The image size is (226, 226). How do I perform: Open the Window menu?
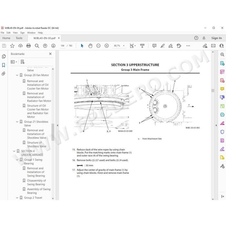point(31,33)
